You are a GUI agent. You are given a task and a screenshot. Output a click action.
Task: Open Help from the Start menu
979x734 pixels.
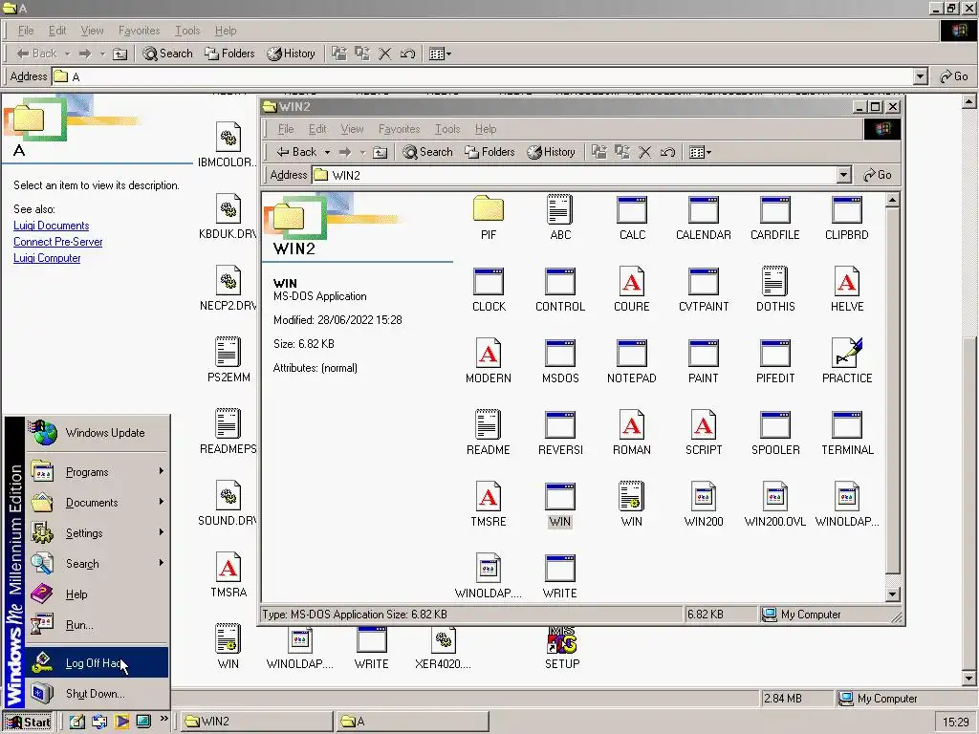[97, 594]
